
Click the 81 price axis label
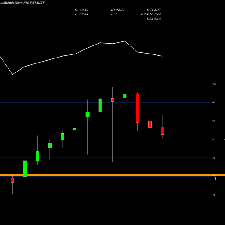click(214, 158)
